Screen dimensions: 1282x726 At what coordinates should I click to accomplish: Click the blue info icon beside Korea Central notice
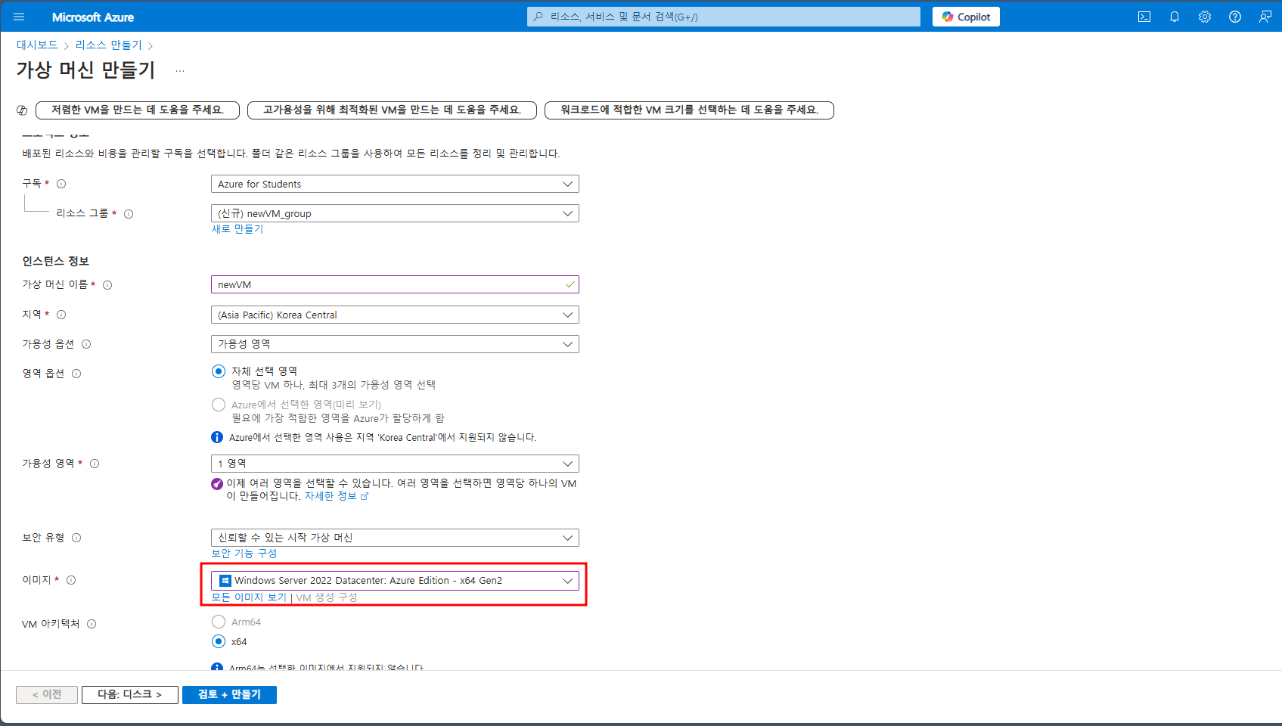217,437
